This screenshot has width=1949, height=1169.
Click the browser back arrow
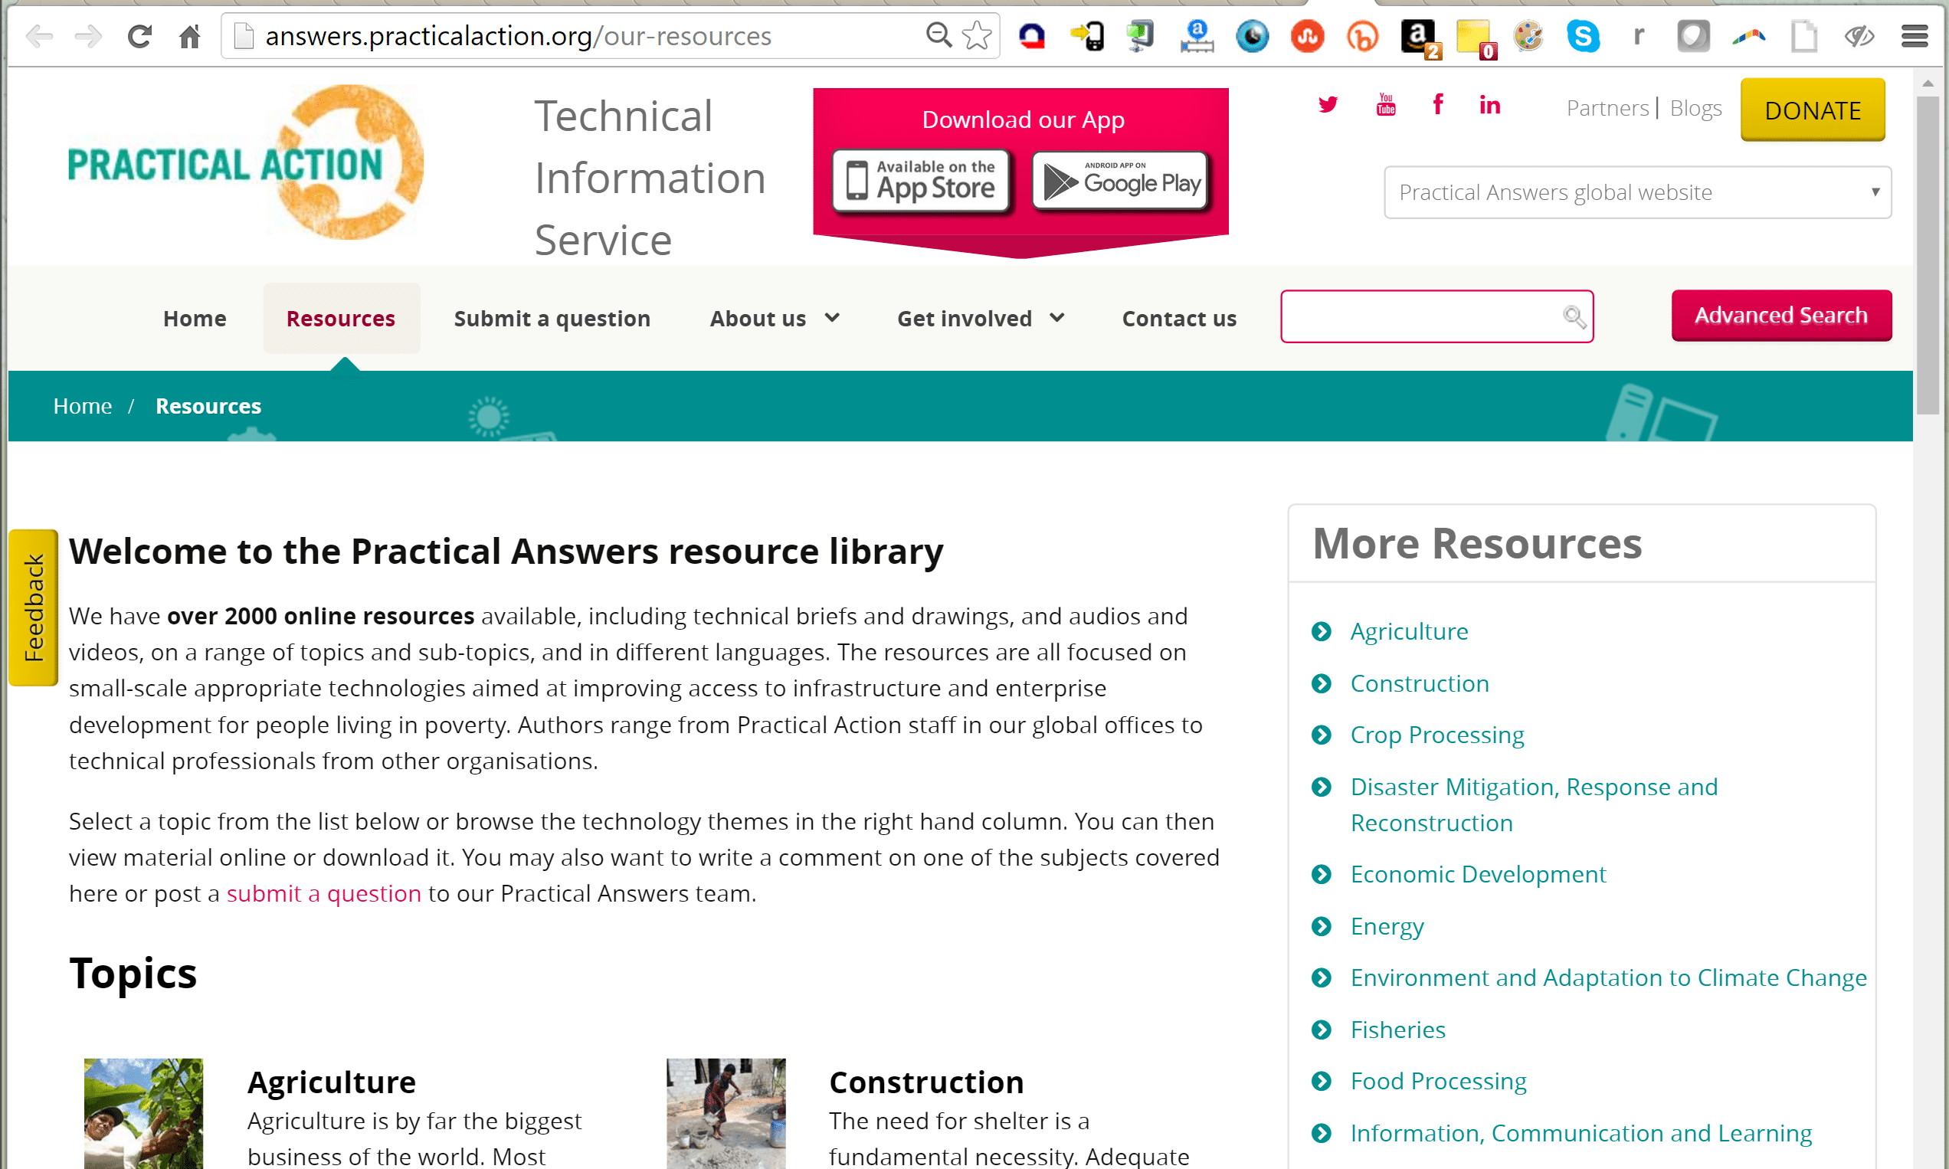[39, 36]
